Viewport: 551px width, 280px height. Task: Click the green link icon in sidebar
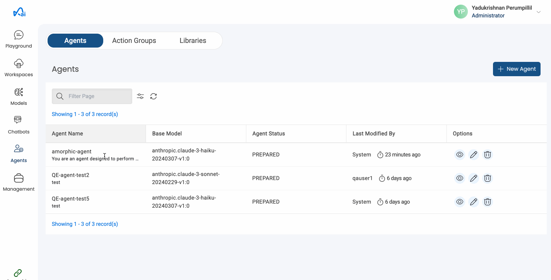pyautogui.click(x=18, y=273)
